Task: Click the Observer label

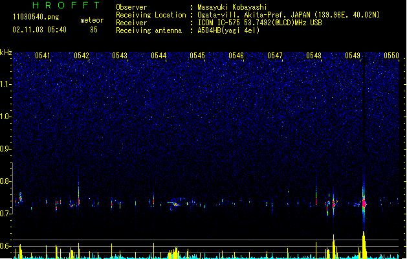Action: [131, 7]
